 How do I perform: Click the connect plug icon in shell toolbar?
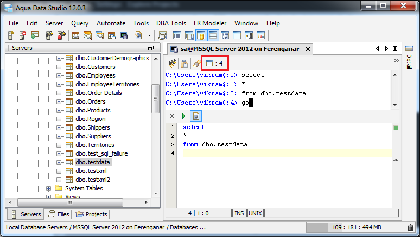click(172, 63)
